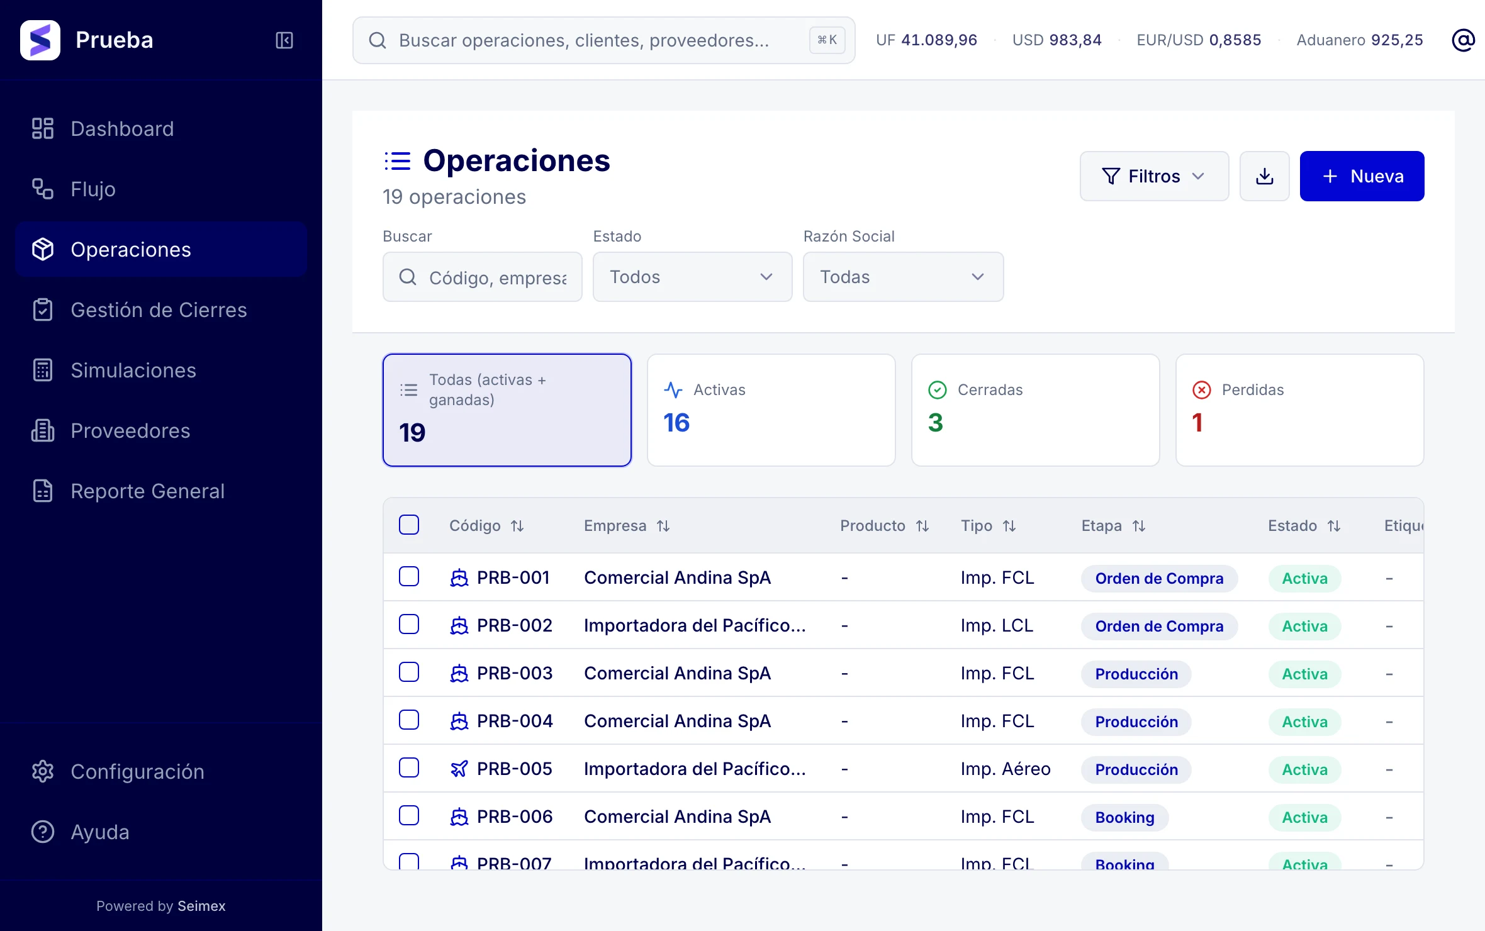Click the Prueba logo icon
1485x931 pixels.
tap(40, 40)
